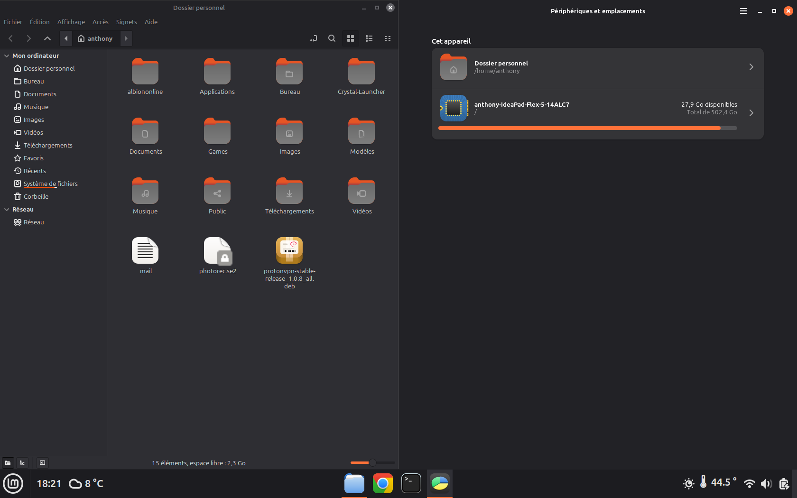This screenshot has height=498, width=797.
Task: Adjust the icon zoom slider
Action: coord(372,462)
